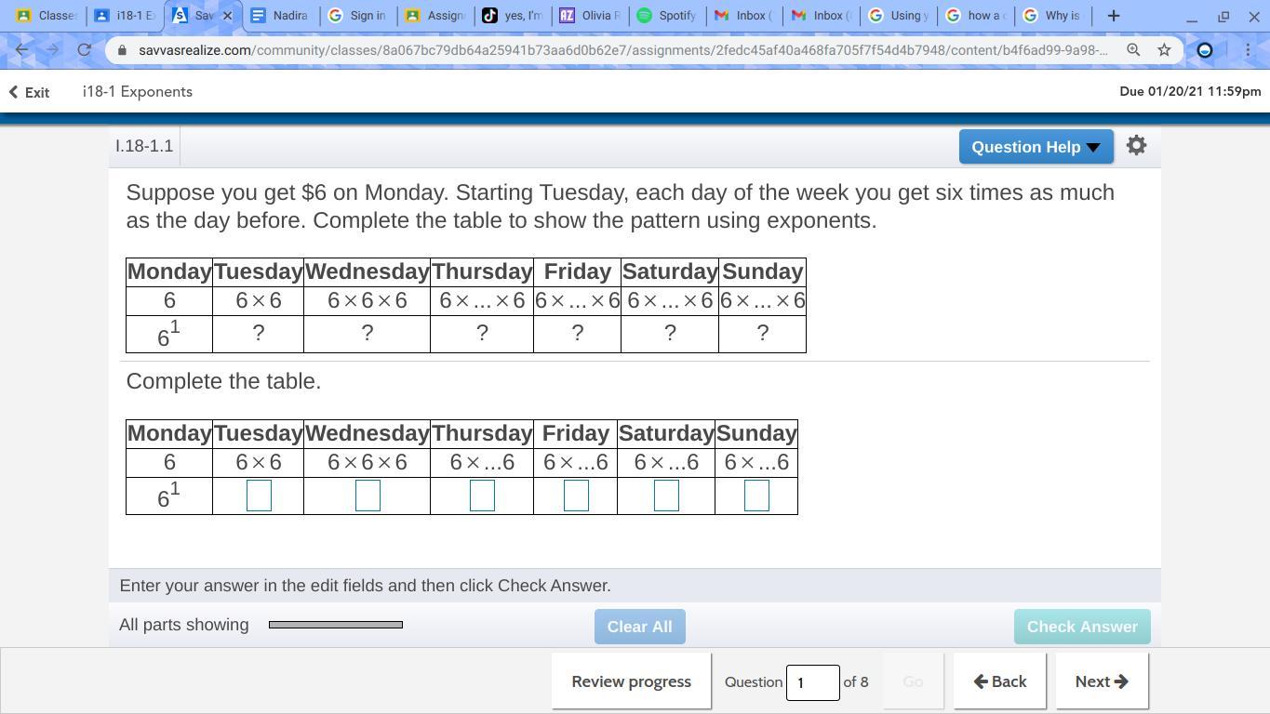Switch to the Spotify tab
This screenshot has height=714, width=1270.
[666, 16]
